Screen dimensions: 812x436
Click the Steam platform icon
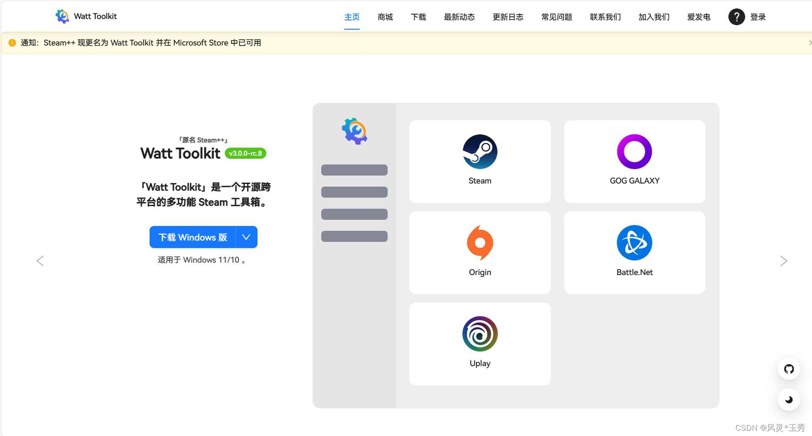click(480, 152)
